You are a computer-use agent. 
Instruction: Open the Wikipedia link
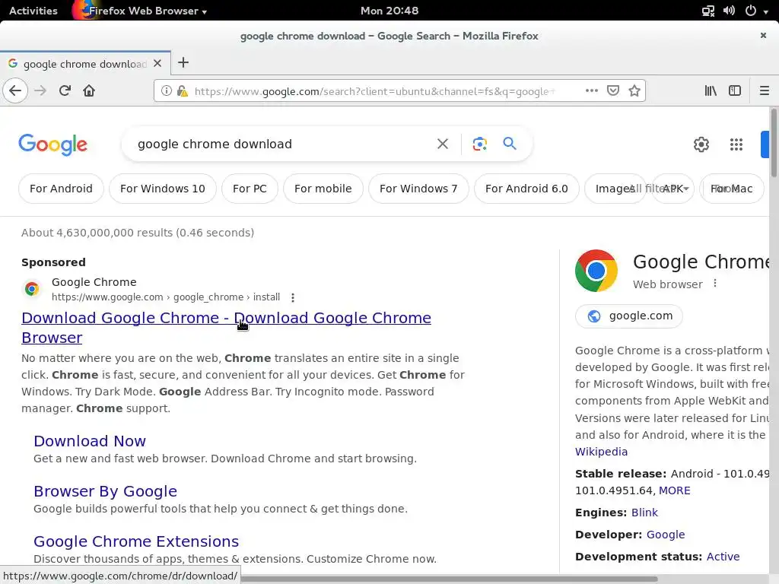click(601, 452)
